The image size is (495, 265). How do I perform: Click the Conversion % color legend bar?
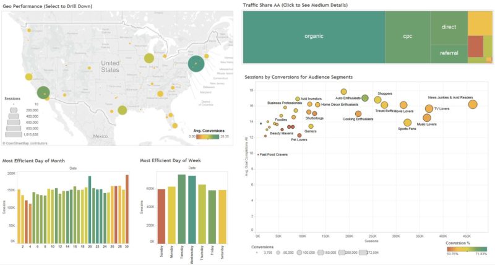467,249
